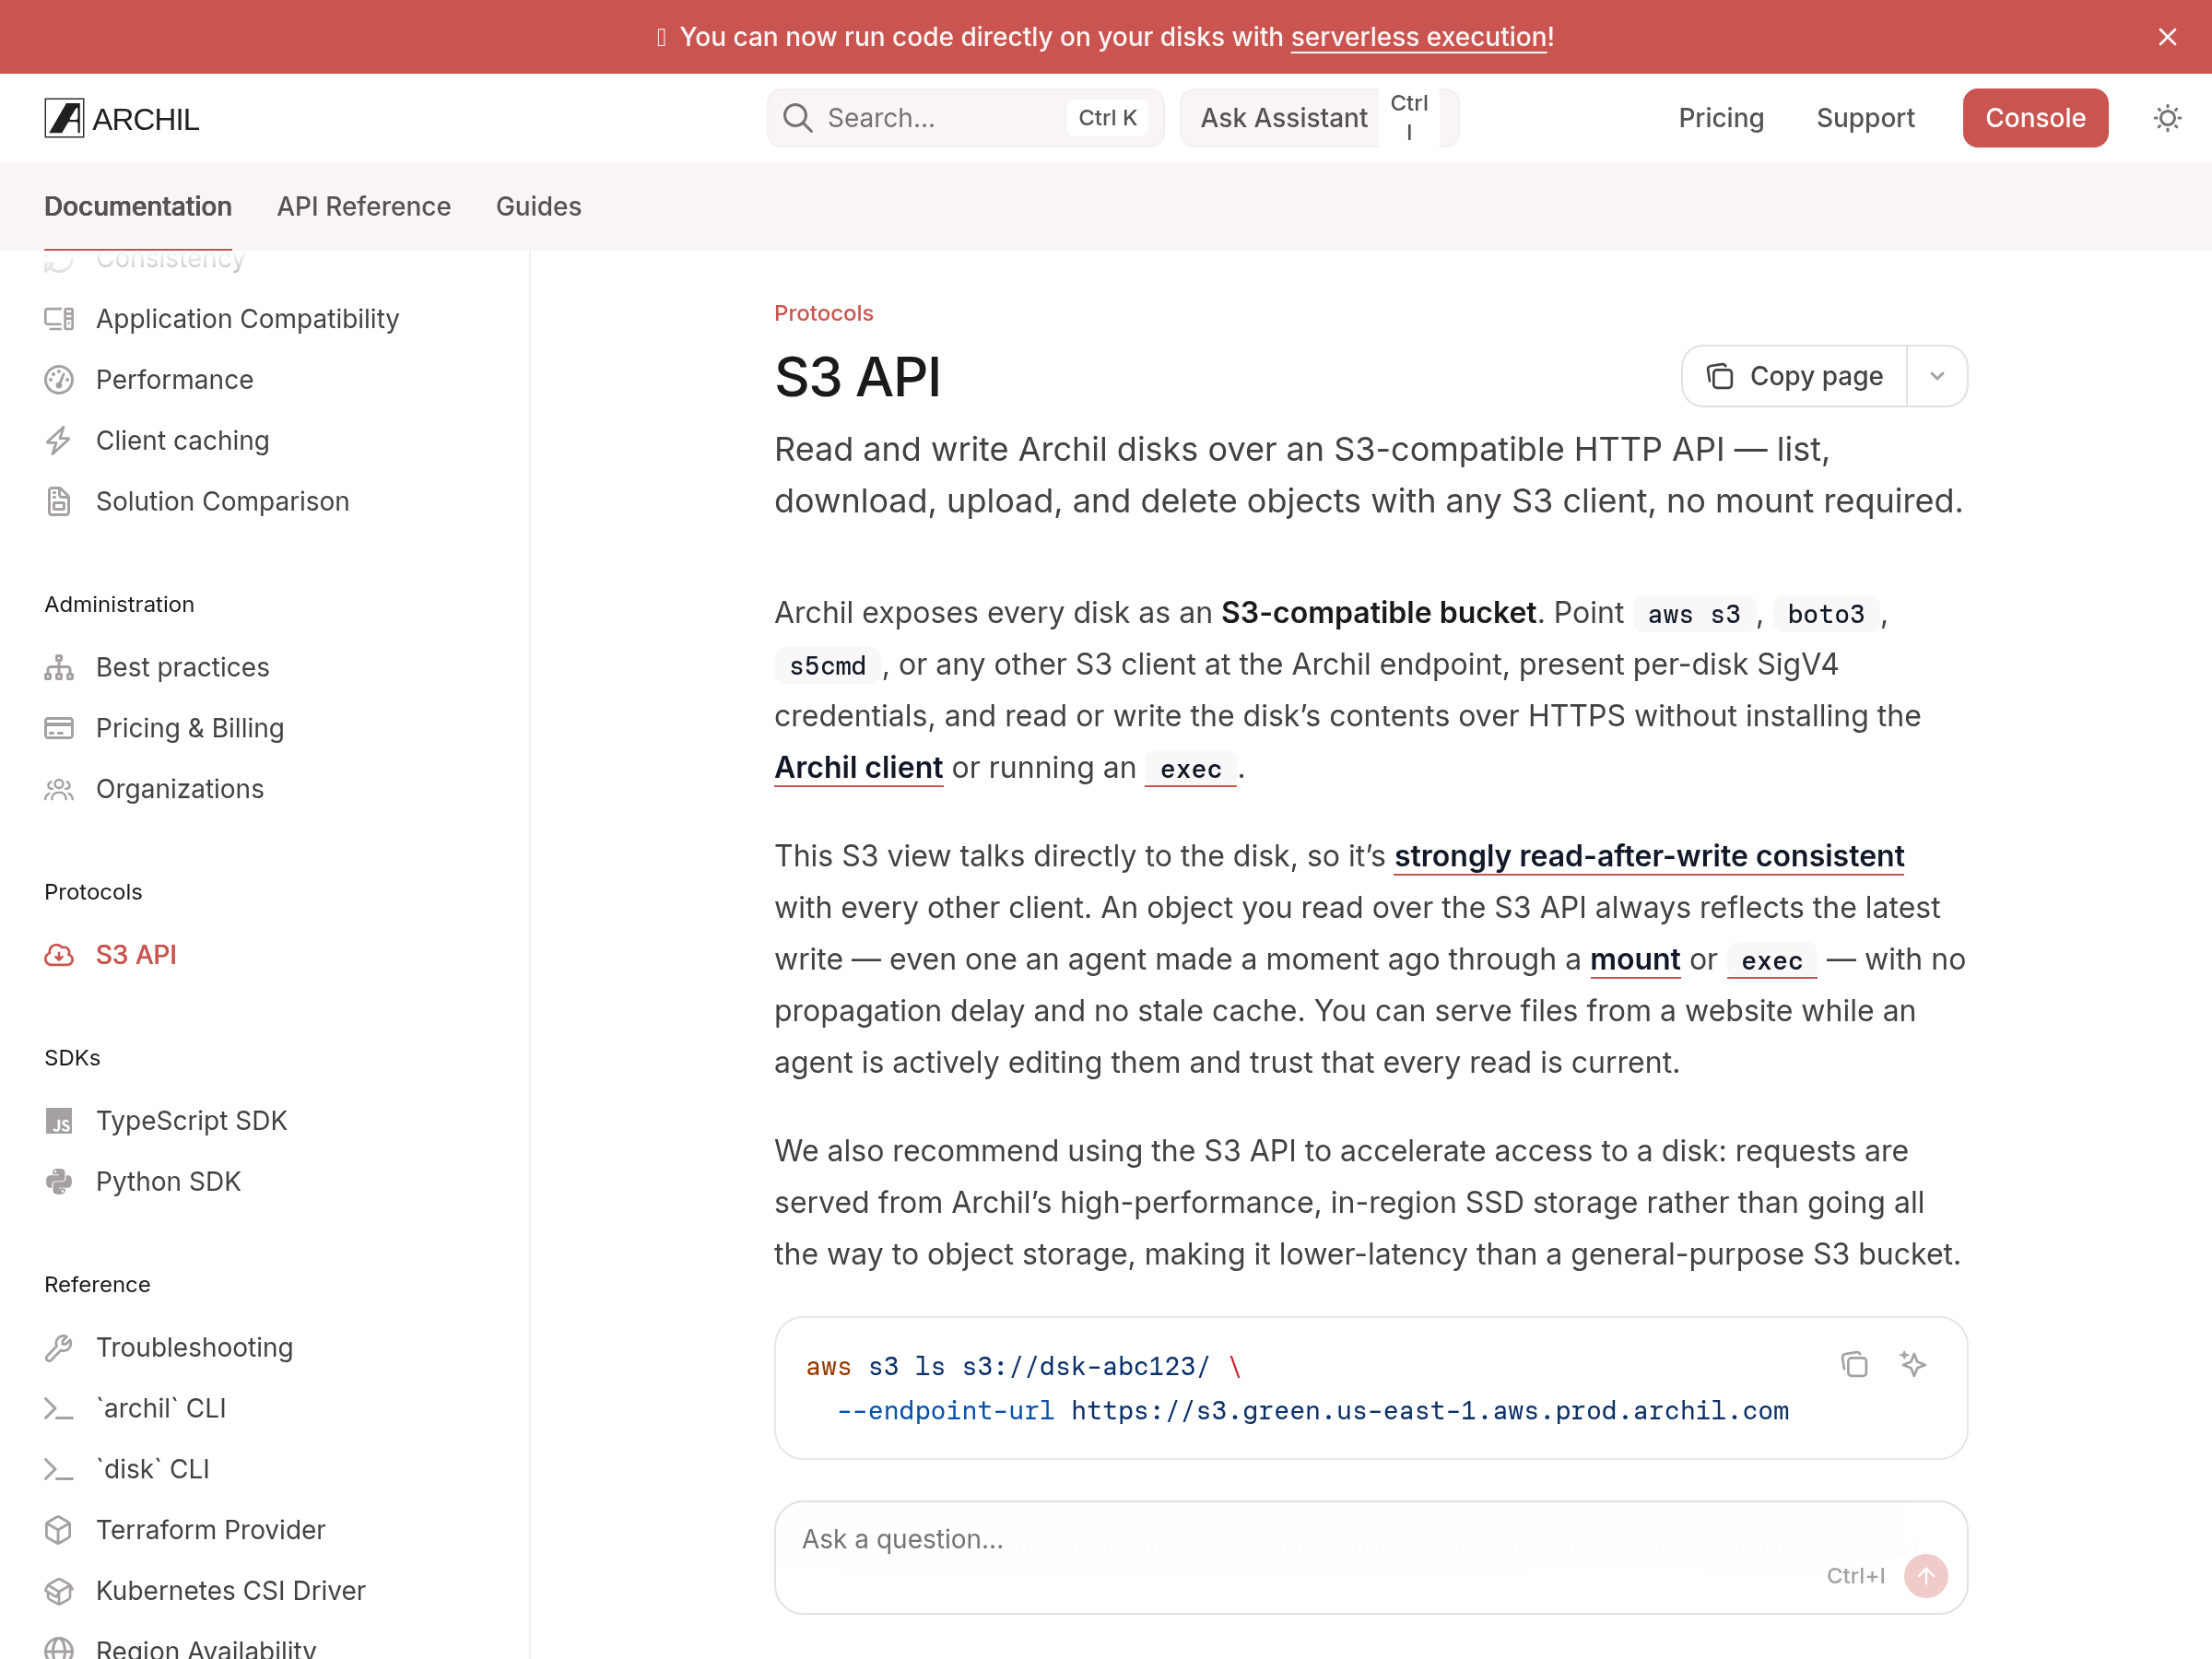Click the Performance gauge icon
Viewport: 2212px width, 1659px height.
[x=59, y=380]
